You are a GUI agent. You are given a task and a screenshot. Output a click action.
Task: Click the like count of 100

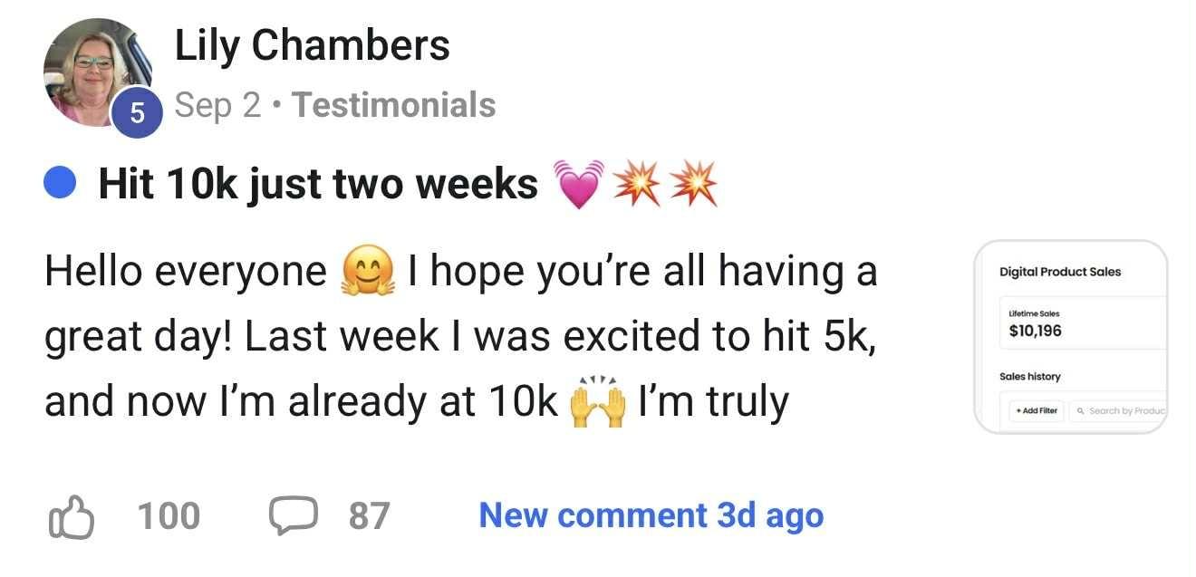(x=169, y=516)
